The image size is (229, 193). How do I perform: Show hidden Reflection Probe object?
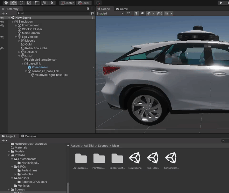click(x=2, y=48)
